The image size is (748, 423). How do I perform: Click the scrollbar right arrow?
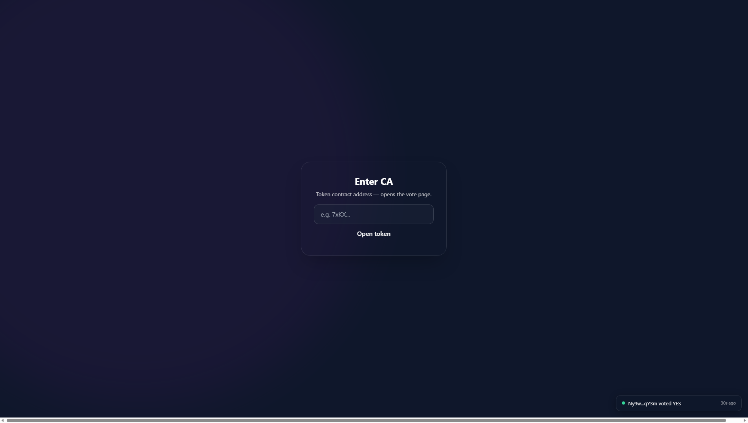pos(744,420)
